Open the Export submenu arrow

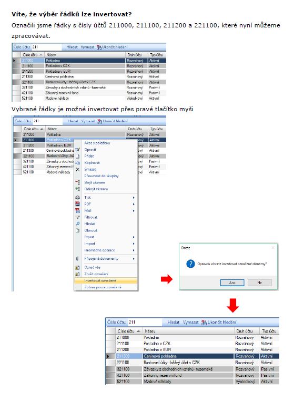(x=134, y=237)
